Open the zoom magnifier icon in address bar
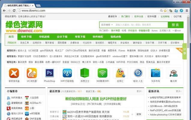This screenshot has width=191, height=120. [x=161, y=11]
